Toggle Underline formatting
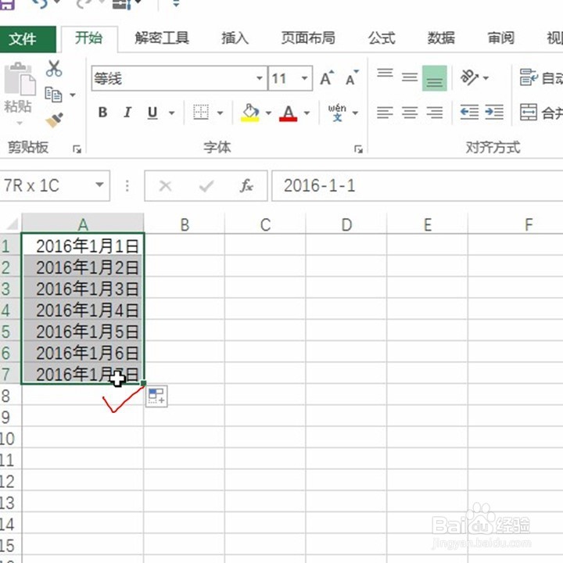563x563 pixels. 152,113
